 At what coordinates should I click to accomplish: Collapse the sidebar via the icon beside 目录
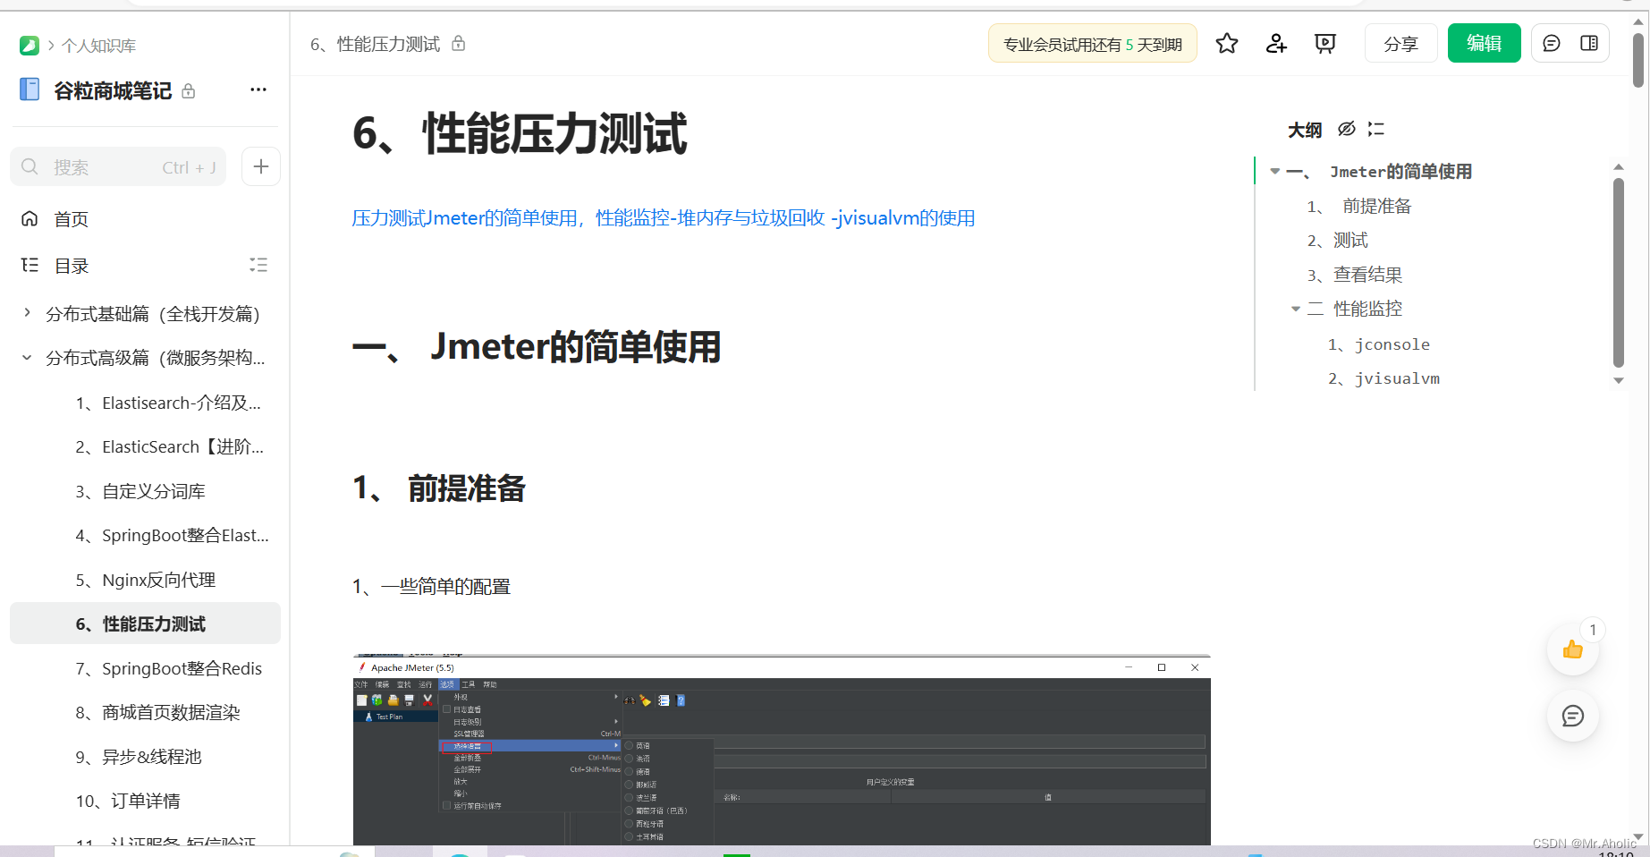pyautogui.click(x=258, y=265)
